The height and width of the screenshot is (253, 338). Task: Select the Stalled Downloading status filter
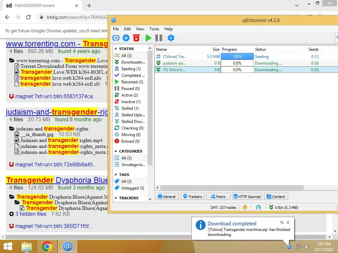click(130, 121)
